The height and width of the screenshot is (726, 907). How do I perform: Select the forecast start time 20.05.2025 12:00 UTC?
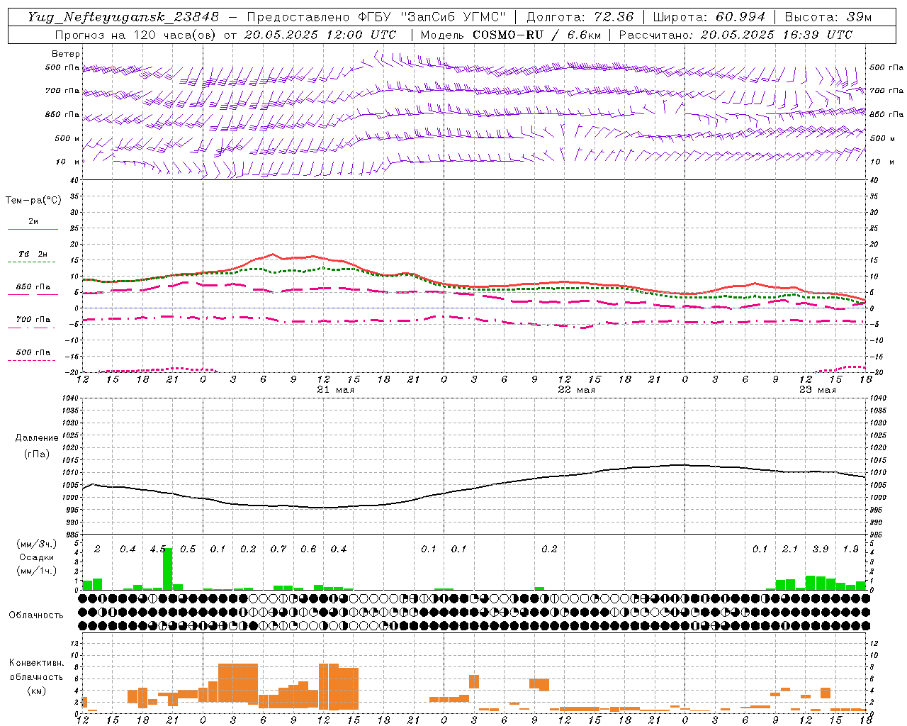point(320,35)
